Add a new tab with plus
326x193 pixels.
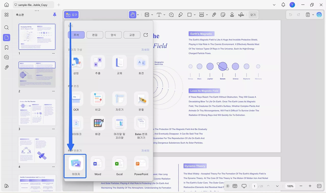pyautogui.click(x=59, y=5)
